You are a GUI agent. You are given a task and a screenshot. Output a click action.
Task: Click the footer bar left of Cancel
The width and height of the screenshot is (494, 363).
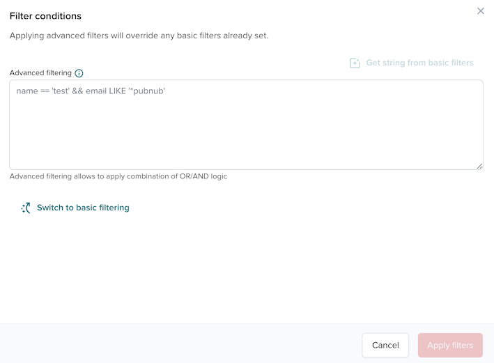point(174,345)
